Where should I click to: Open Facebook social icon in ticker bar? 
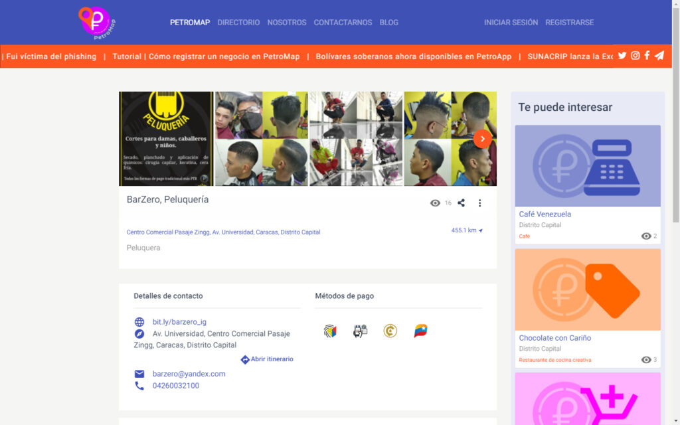pyautogui.click(x=647, y=56)
